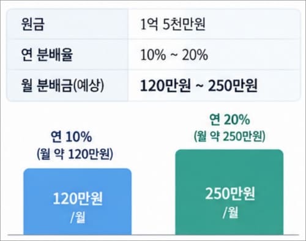This screenshot has width=306, height=241.
Task: Click the (월 약 120만원) caption
Action: [75, 154]
